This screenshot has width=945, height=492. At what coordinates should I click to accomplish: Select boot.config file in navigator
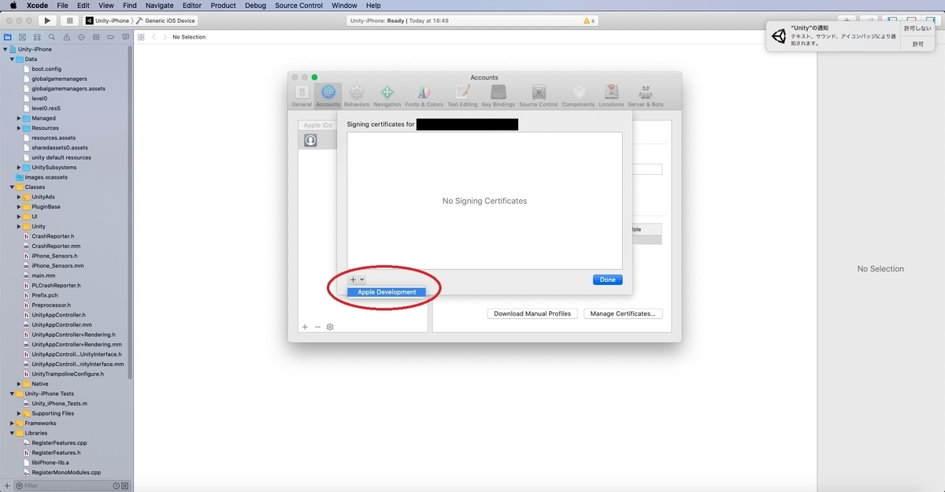coord(46,69)
